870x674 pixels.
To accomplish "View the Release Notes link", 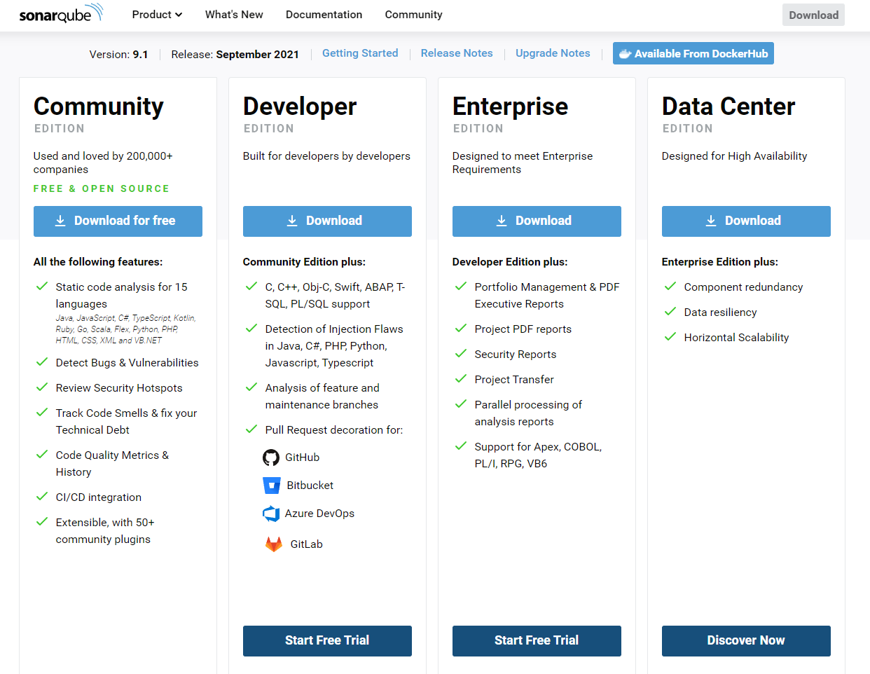I will point(457,53).
